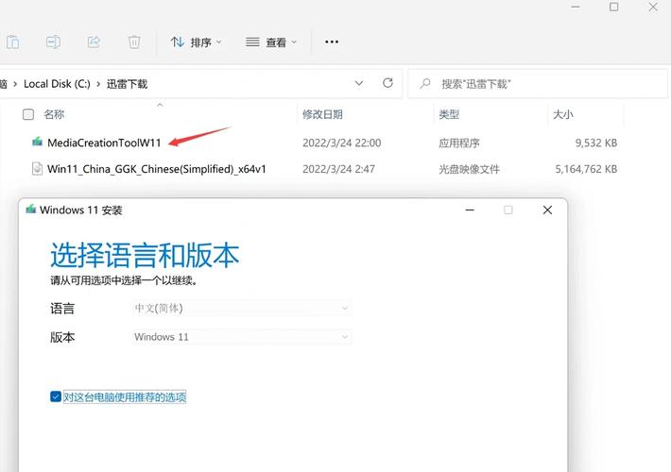Open the three-dots more options menu
This screenshot has height=472, width=671.
pos(332,42)
